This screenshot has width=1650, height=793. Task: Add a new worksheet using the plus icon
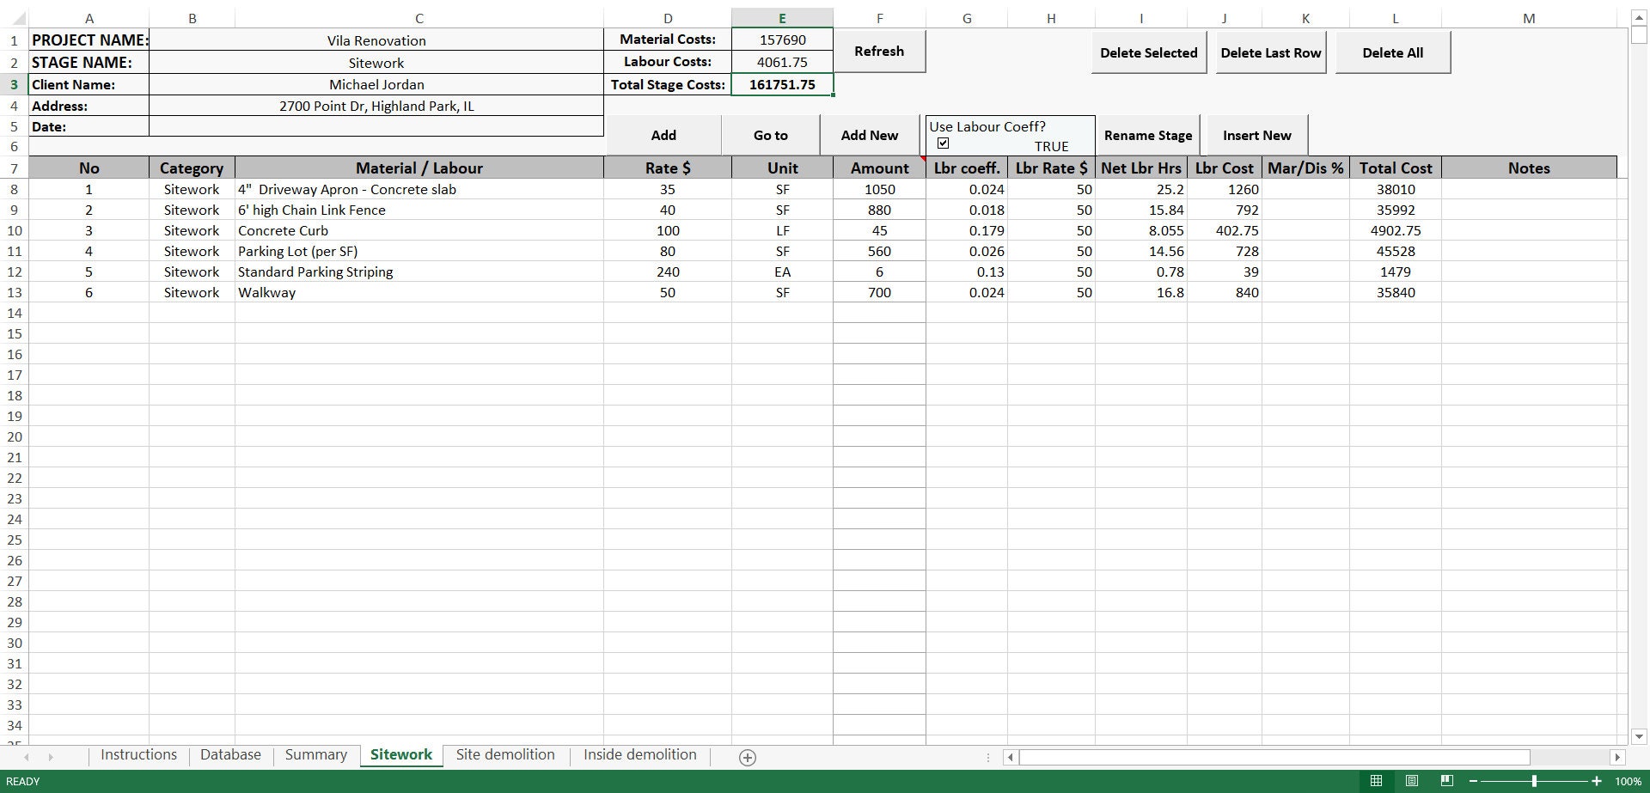747,757
